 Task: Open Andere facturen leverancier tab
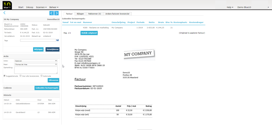pos(117,14)
